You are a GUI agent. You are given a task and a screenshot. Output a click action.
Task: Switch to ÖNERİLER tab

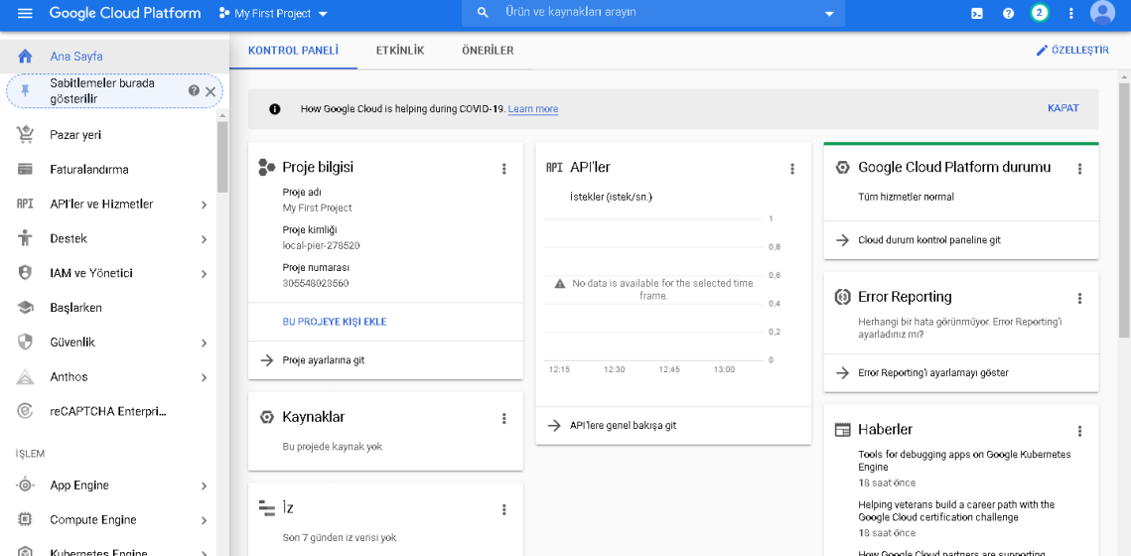488,51
